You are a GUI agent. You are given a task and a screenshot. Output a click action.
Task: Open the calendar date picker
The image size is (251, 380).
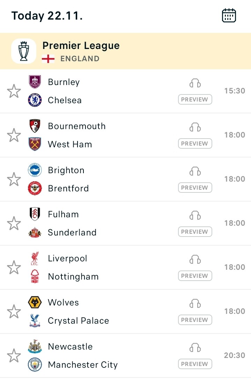(229, 16)
